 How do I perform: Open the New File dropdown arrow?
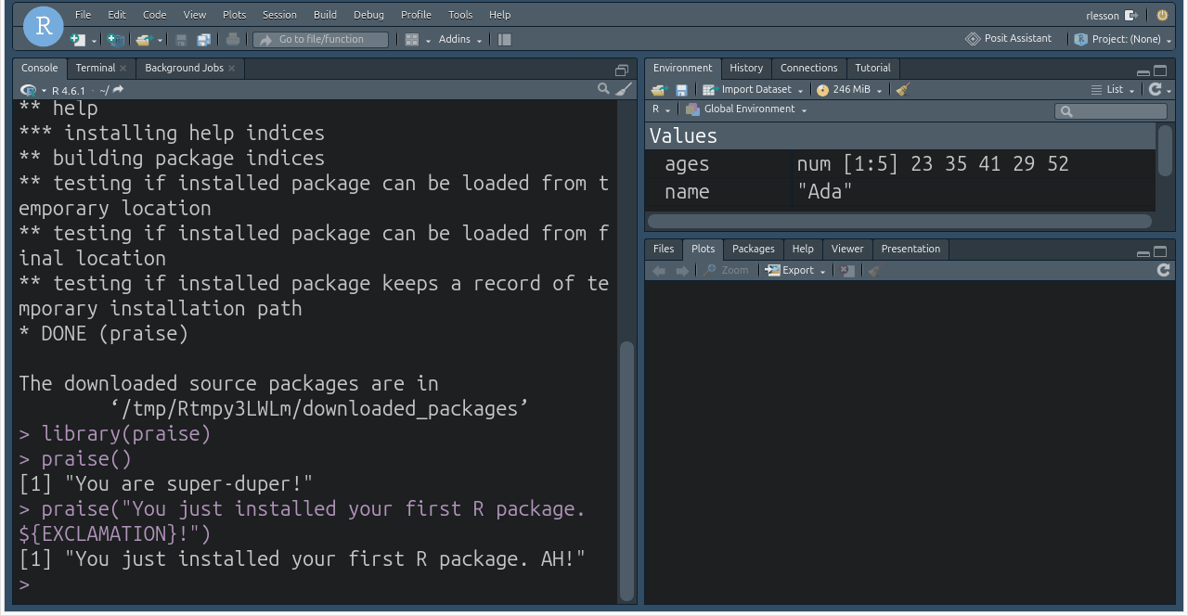(x=94, y=40)
